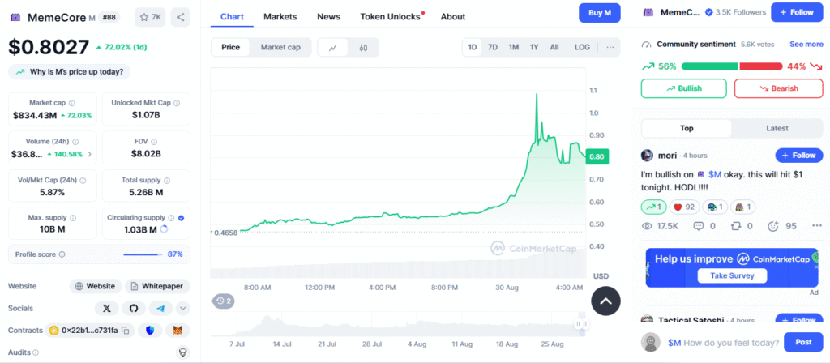Viewport: 830px width, 363px height.
Task: Set chart range to All
Action: tap(554, 47)
